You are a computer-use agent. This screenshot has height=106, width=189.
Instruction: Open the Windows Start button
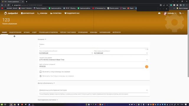[2, 105]
